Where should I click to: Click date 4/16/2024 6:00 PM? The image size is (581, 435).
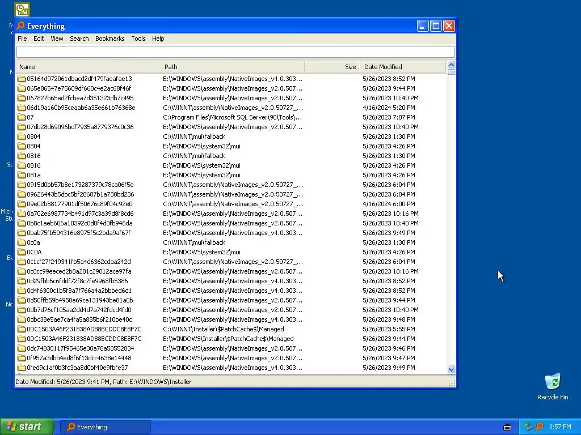tap(389, 204)
